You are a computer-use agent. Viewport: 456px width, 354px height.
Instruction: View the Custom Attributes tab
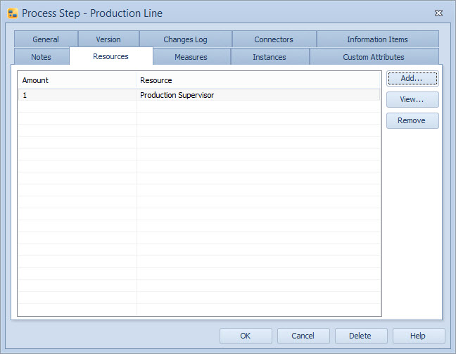click(374, 57)
